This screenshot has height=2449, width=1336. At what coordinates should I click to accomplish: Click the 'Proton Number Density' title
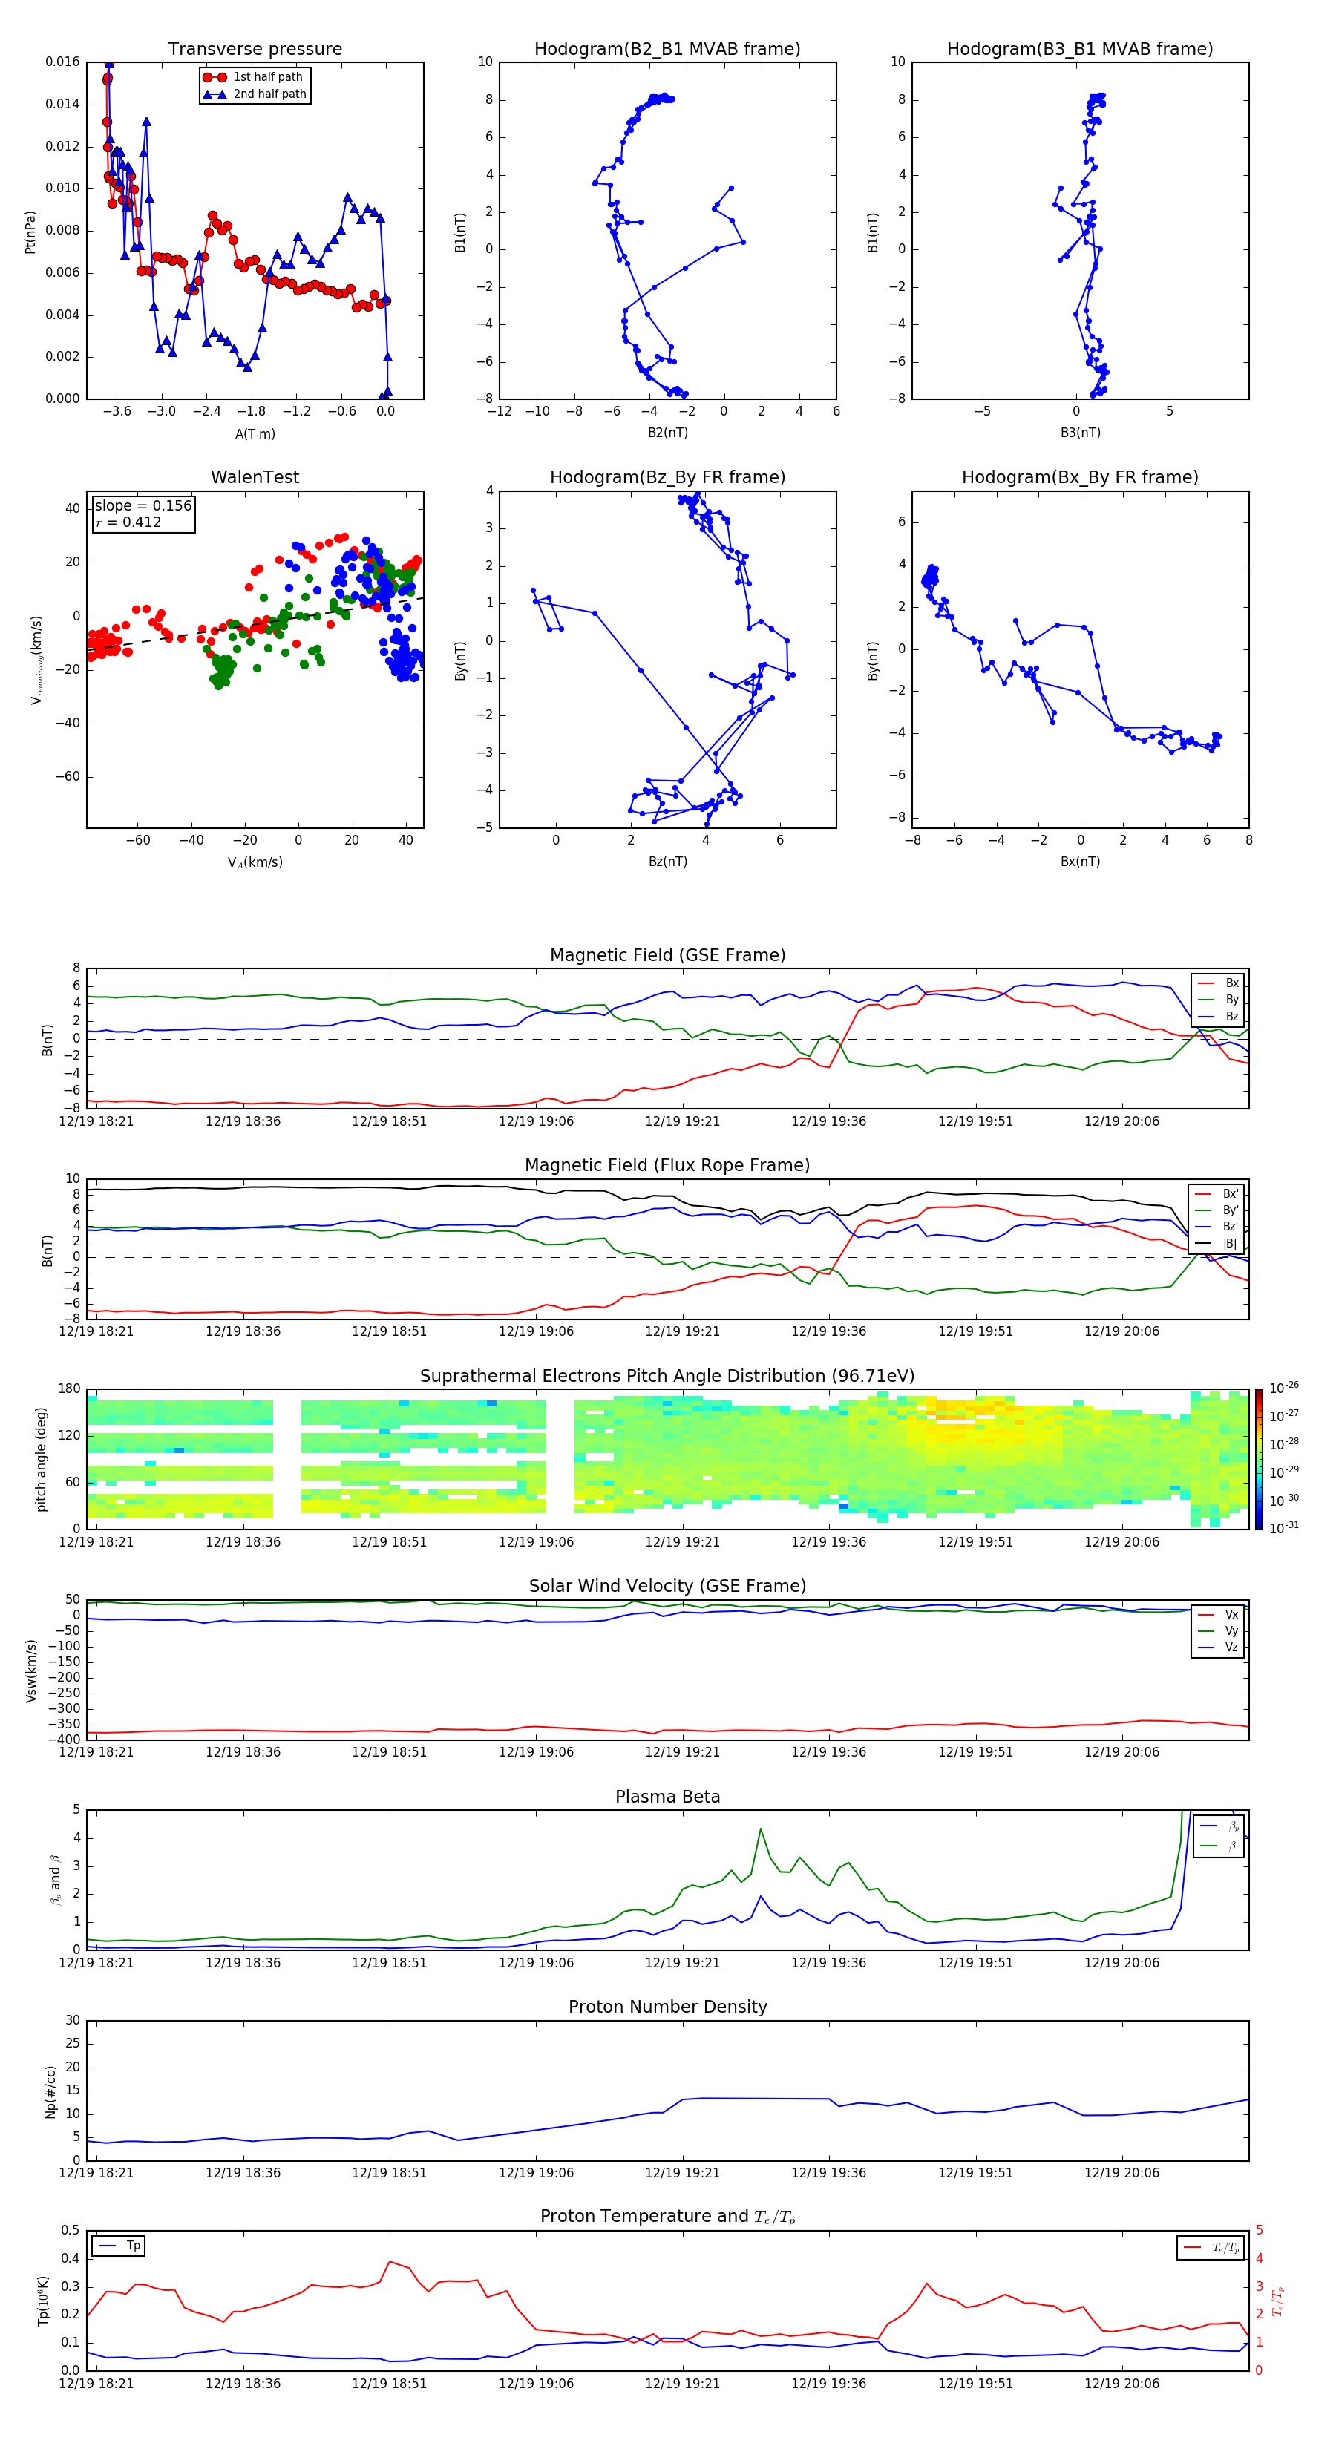point(667,2007)
